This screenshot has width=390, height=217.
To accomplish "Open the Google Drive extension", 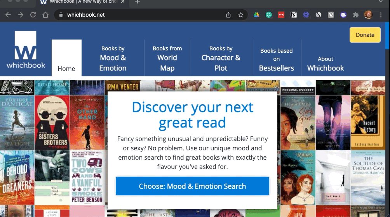I will pos(256,15).
